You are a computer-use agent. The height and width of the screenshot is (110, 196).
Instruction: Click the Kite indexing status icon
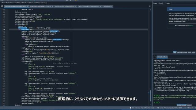(130, 108)
